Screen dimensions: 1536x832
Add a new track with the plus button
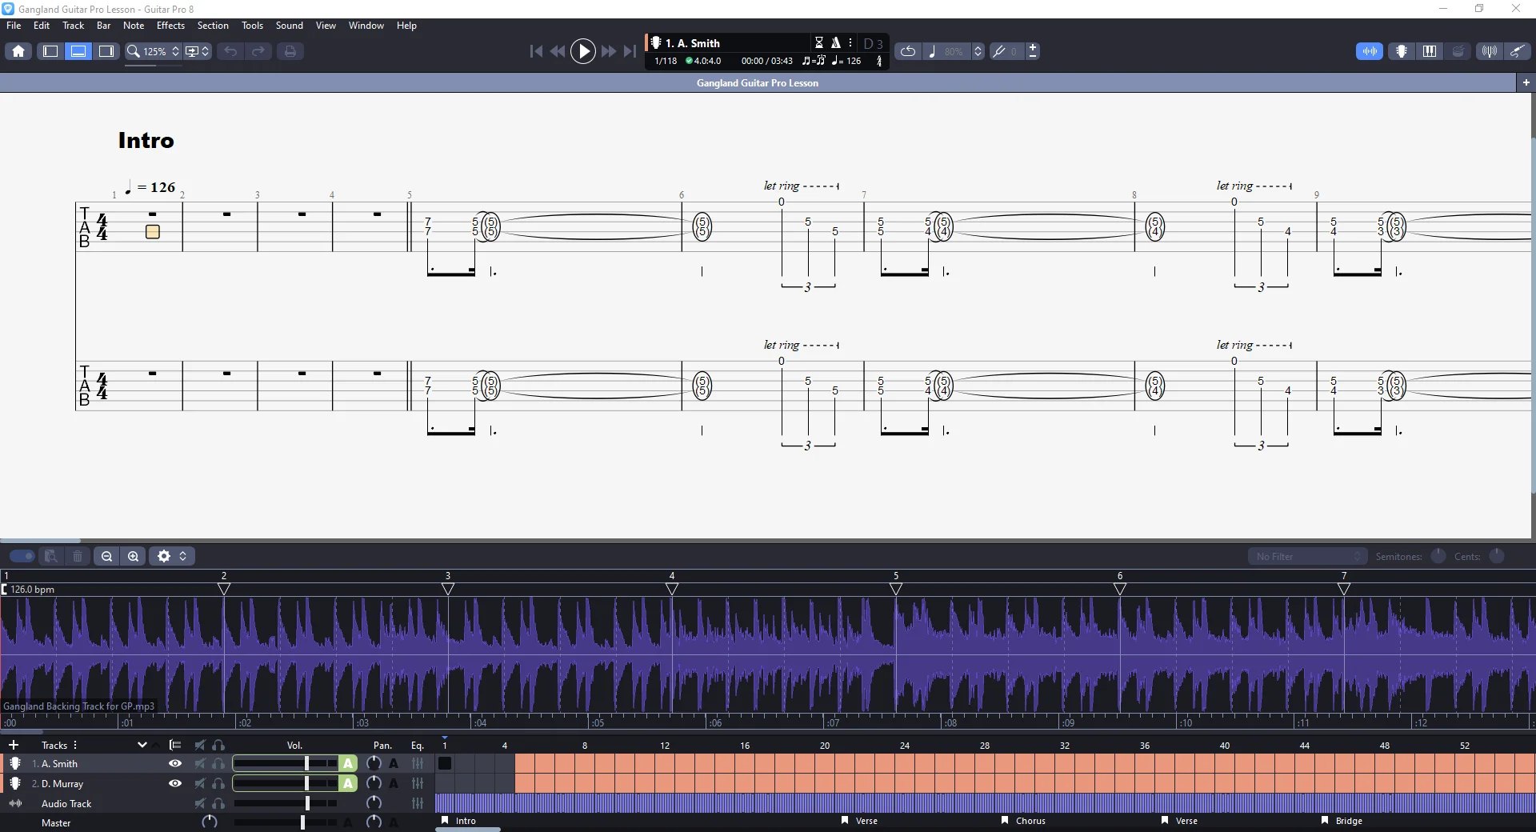coord(14,745)
